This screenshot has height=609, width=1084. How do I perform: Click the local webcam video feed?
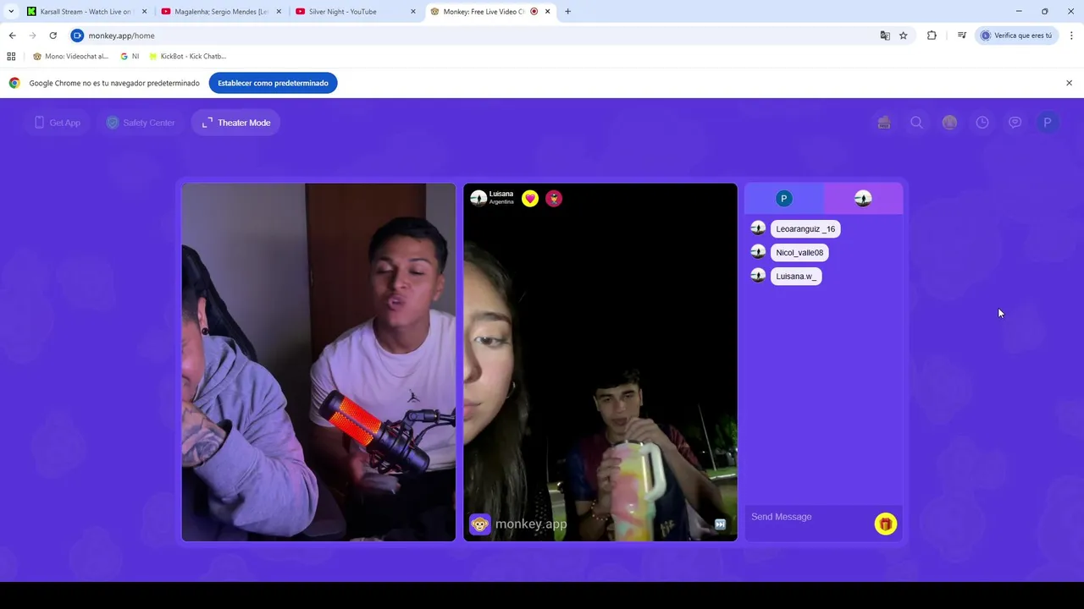pyautogui.click(x=318, y=362)
